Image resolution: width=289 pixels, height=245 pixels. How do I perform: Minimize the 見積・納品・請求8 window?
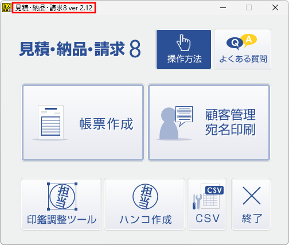tap(223, 7)
